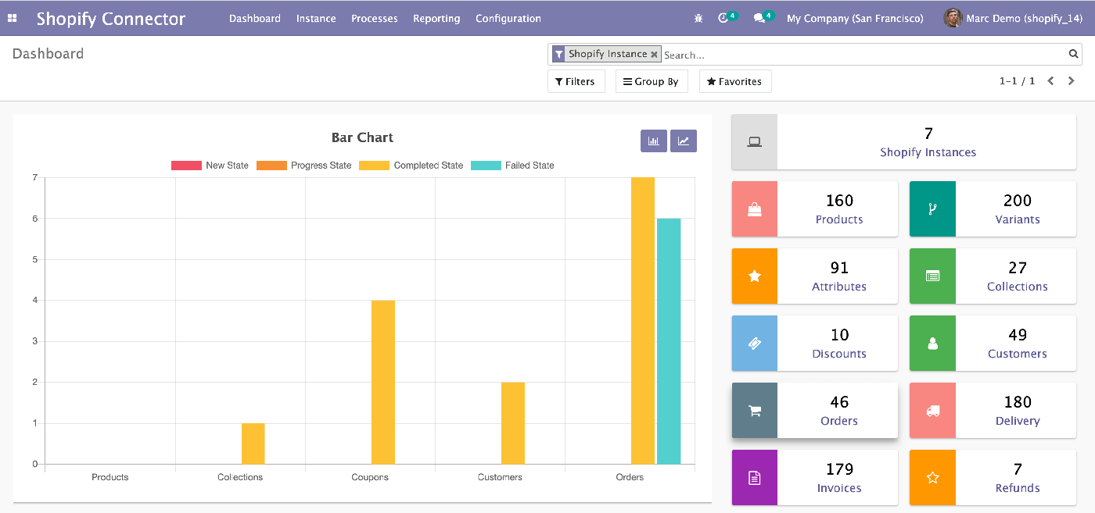
Task: Click the Orders Failed State bar
Action: point(669,341)
